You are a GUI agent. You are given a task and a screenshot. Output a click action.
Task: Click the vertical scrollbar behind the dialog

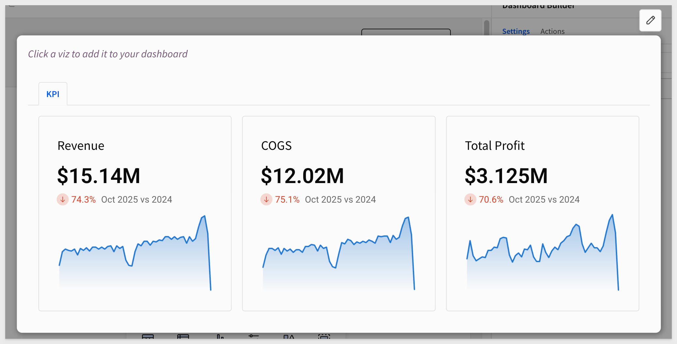[x=486, y=28]
